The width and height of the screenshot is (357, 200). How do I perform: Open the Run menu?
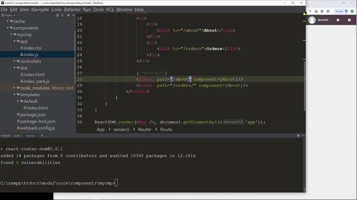86,9
